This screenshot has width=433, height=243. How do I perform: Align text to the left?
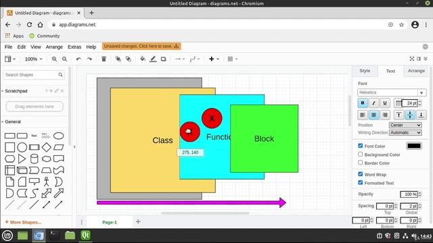(363, 115)
